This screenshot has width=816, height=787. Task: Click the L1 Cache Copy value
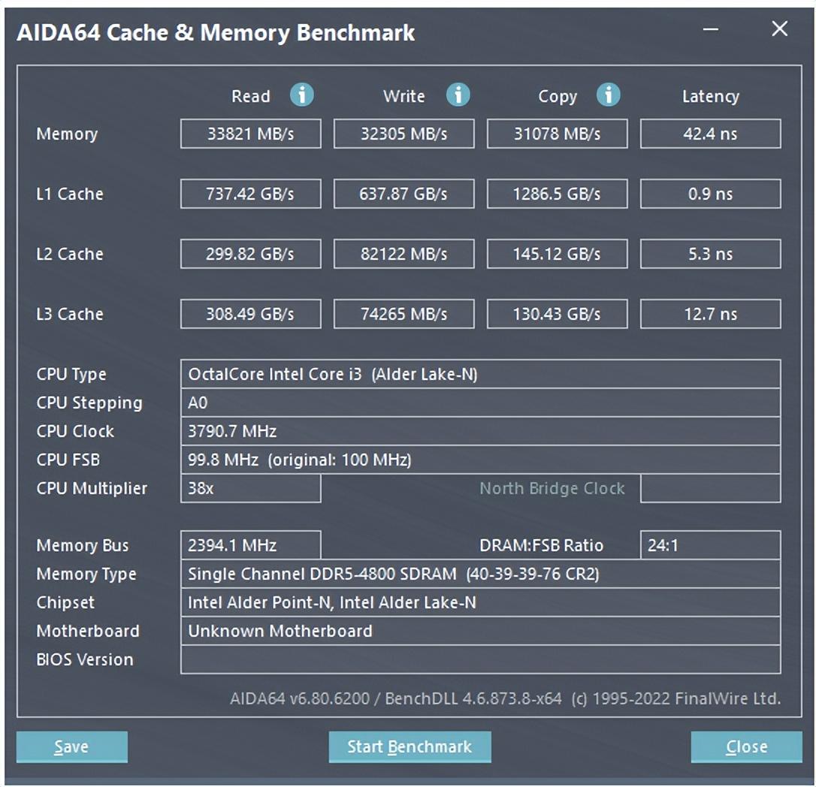(x=557, y=194)
